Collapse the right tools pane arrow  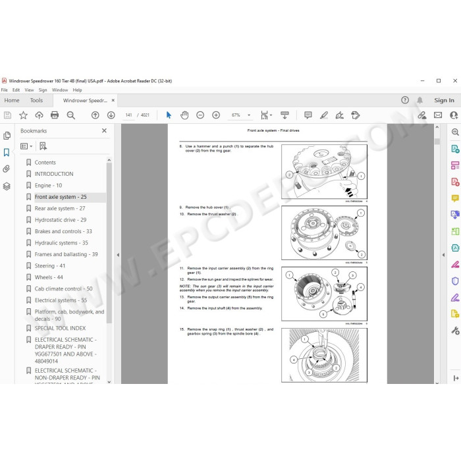click(443, 255)
